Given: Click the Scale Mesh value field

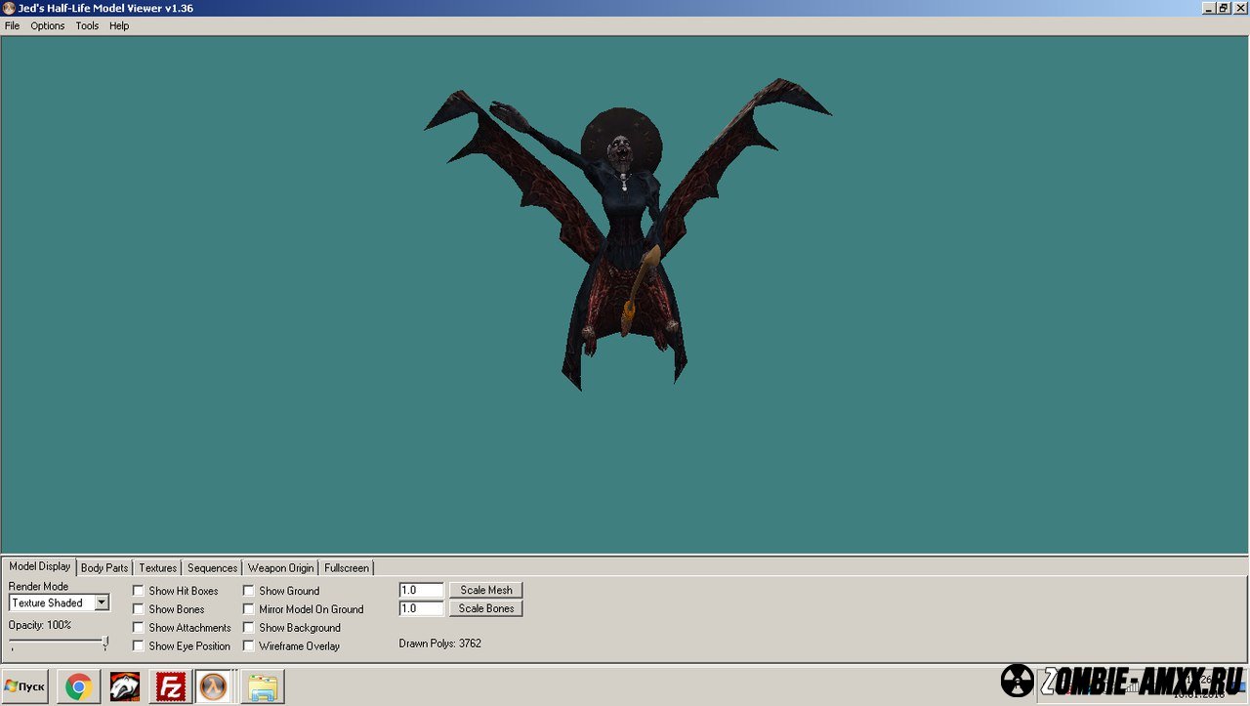Looking at the screenshot, I should coord(422,590).
